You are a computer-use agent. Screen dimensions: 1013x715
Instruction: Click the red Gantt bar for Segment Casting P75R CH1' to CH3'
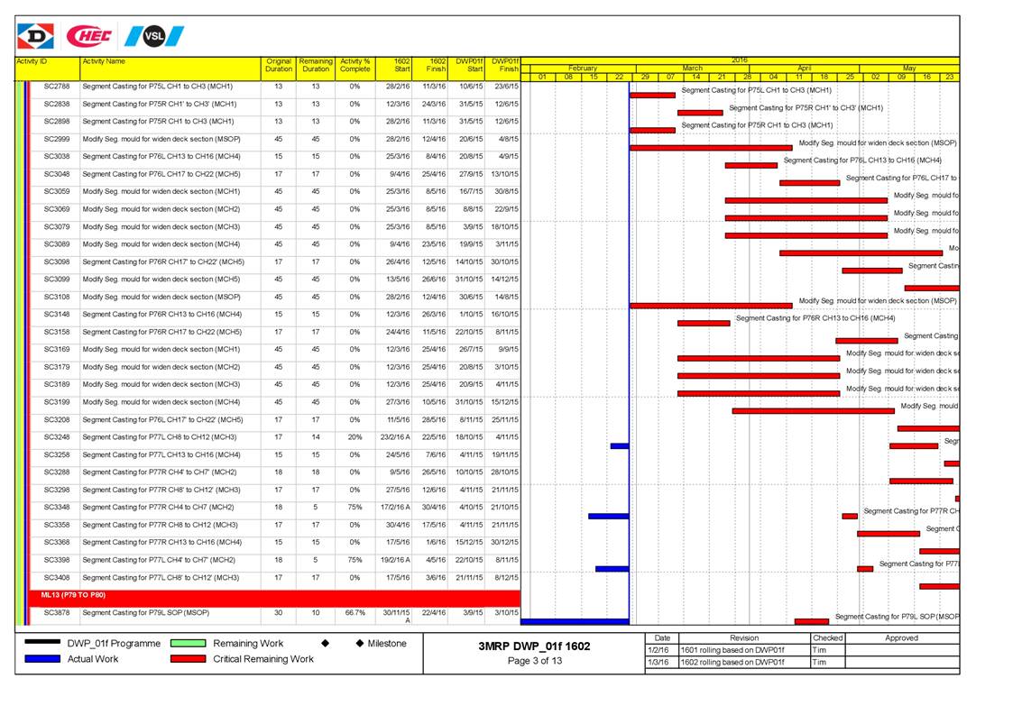700,113
